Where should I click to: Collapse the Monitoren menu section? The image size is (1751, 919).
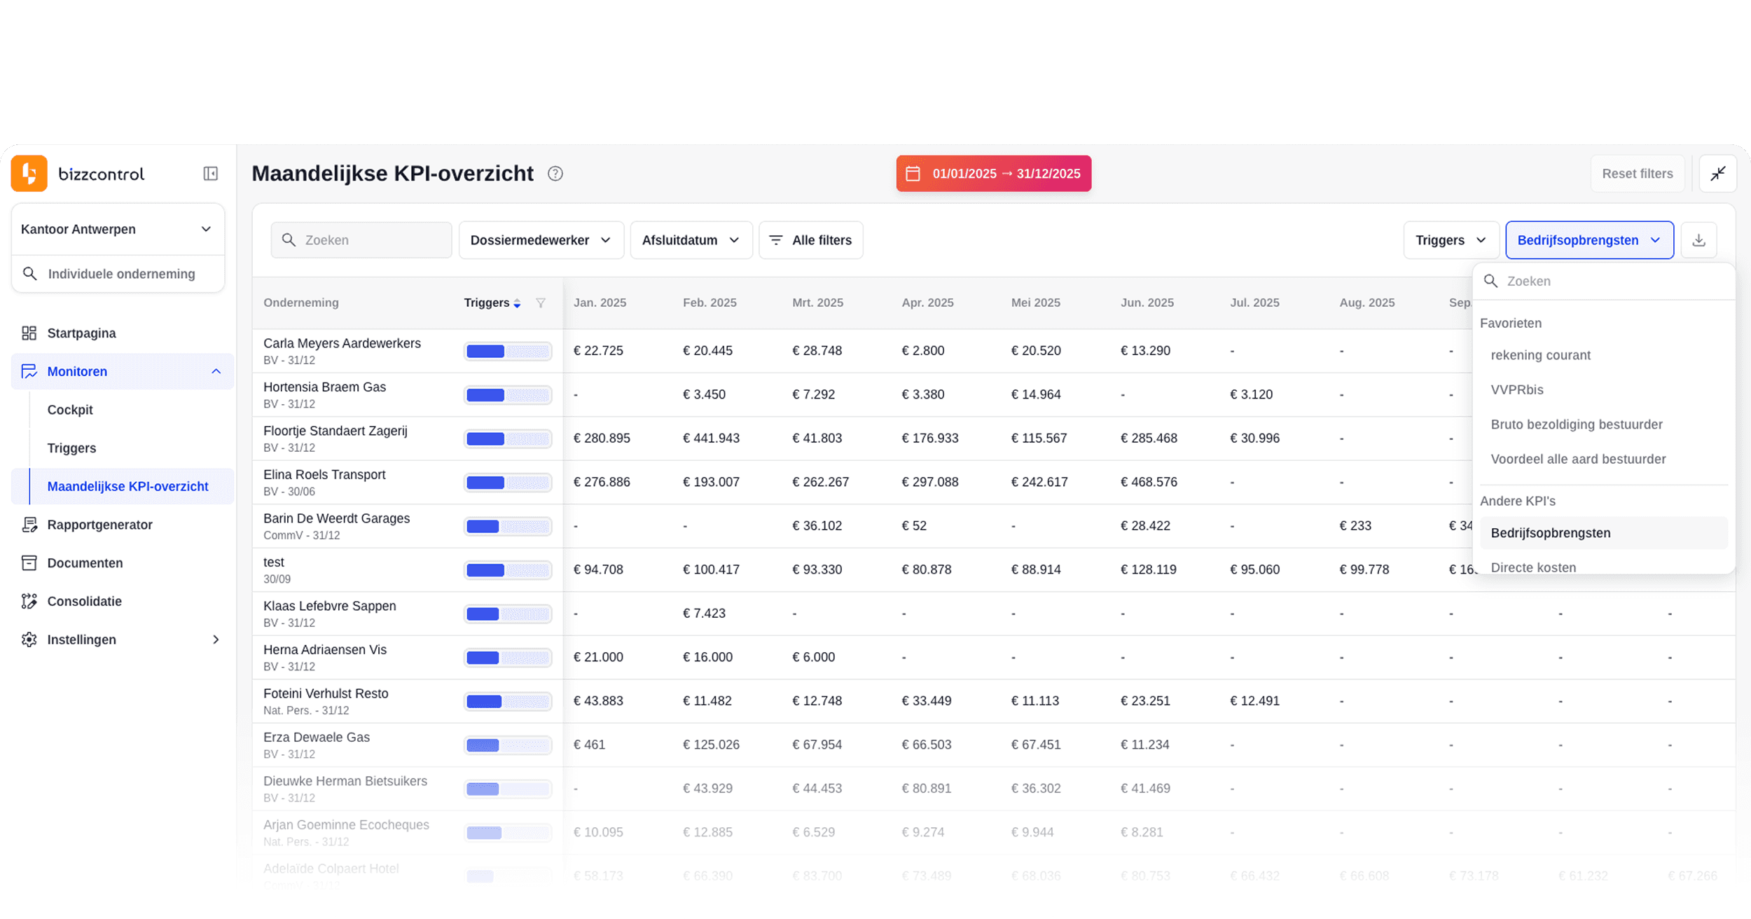(x=216, y=371)
